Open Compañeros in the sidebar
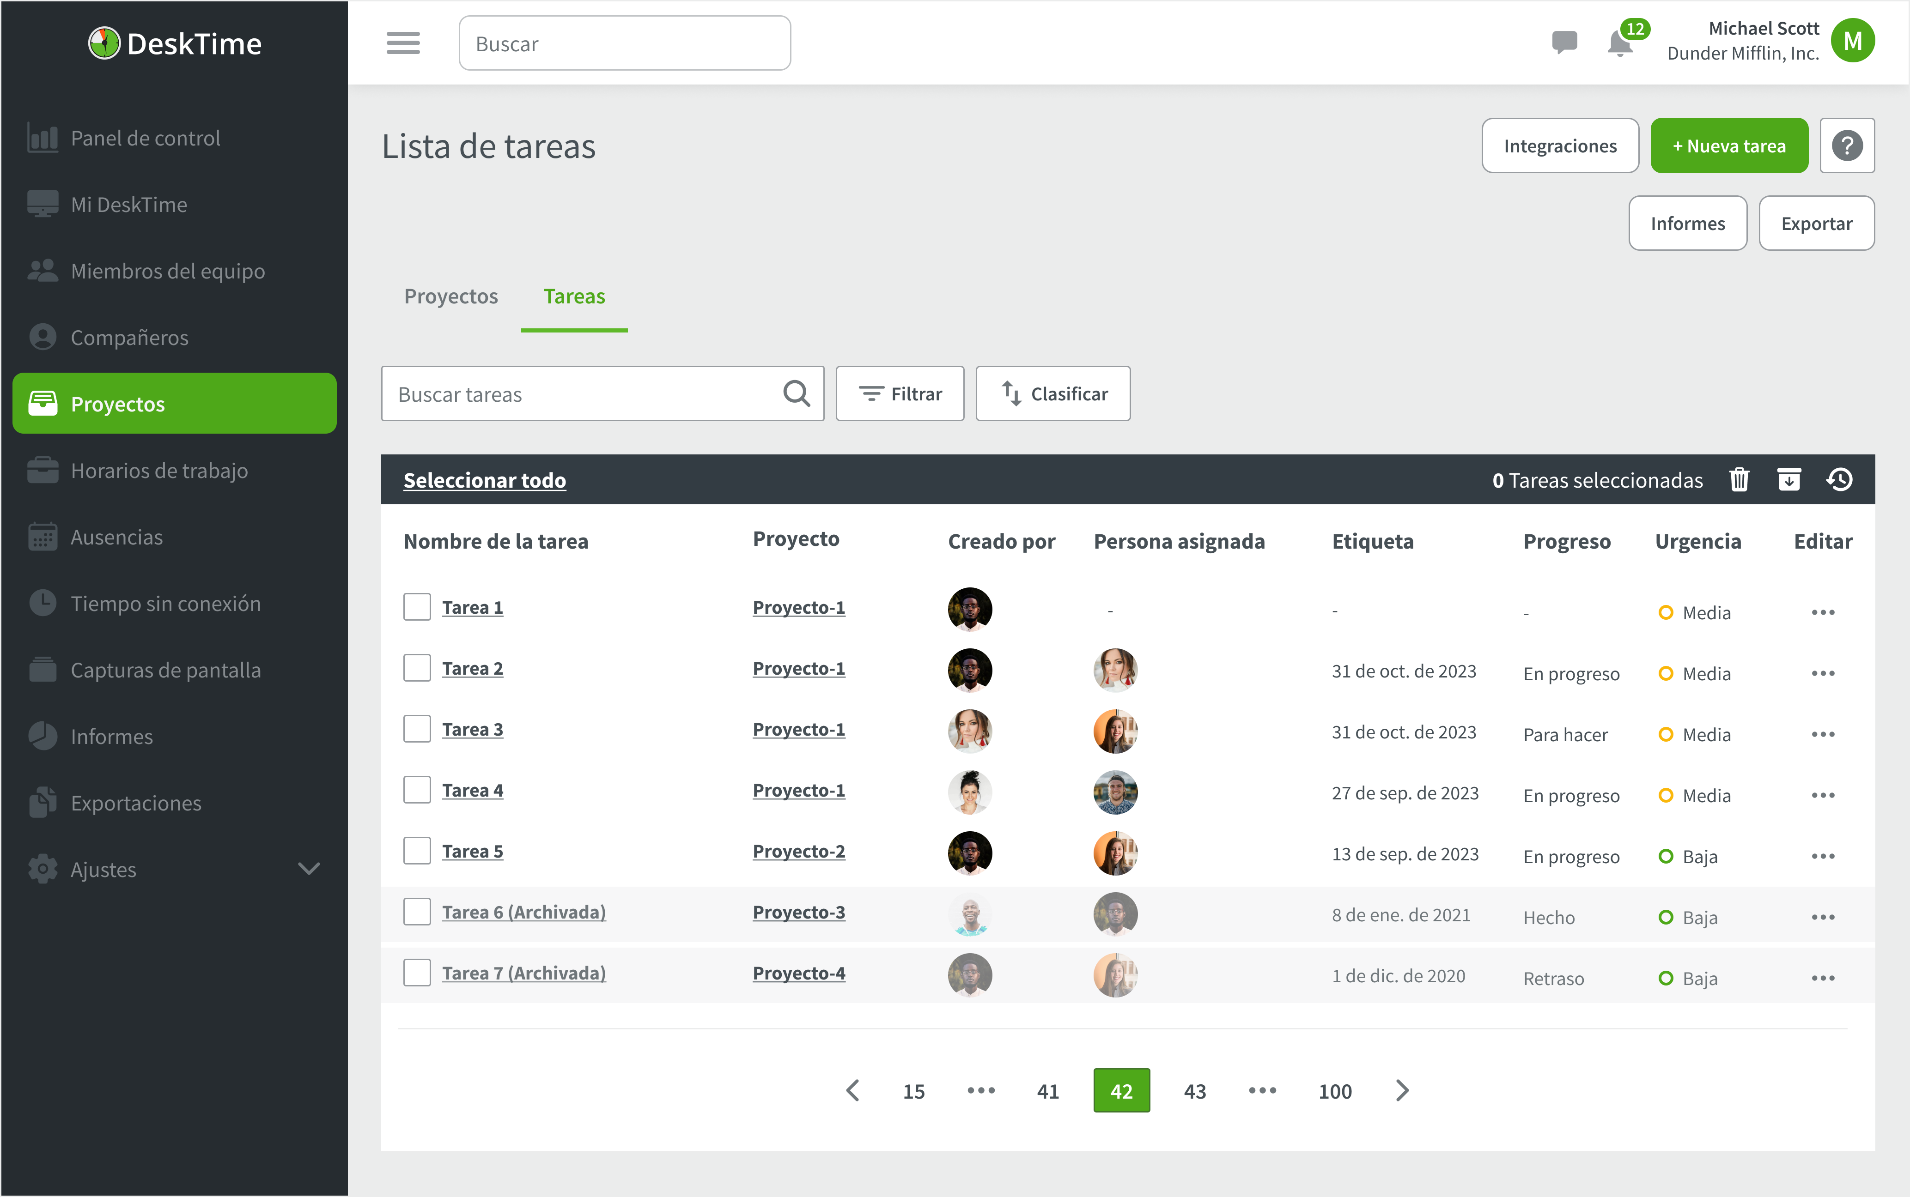This screenshot has height=1197, width=1910. click(x=174, y=337)
